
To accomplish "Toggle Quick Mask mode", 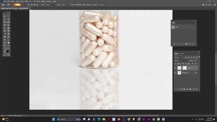I will [4, 55].
